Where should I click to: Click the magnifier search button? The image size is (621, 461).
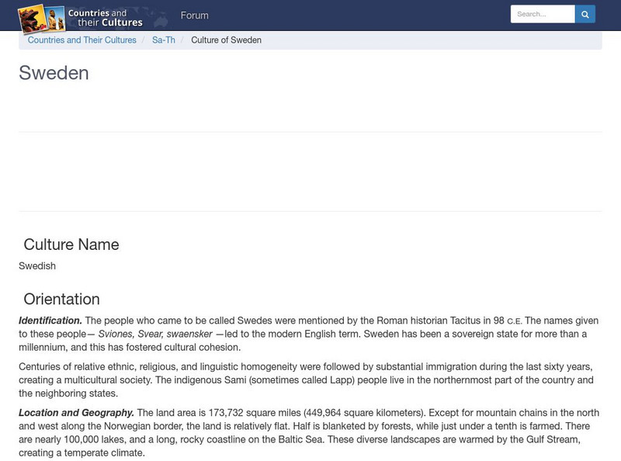[585, 14]
